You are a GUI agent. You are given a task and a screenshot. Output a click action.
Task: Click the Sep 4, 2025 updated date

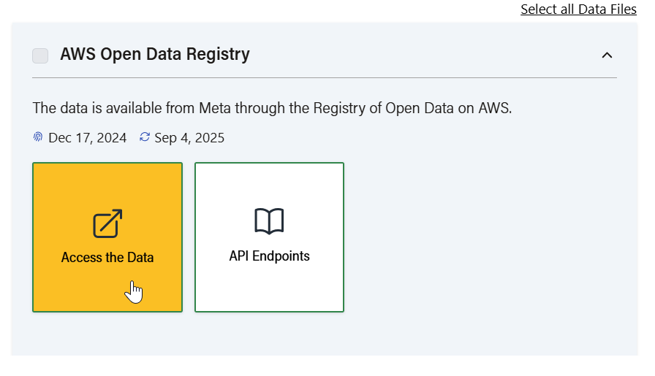(x=189, y=138)
